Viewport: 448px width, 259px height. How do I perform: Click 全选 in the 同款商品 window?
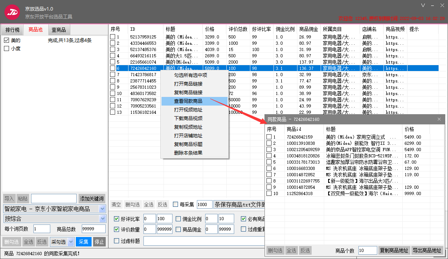point(292,250)
